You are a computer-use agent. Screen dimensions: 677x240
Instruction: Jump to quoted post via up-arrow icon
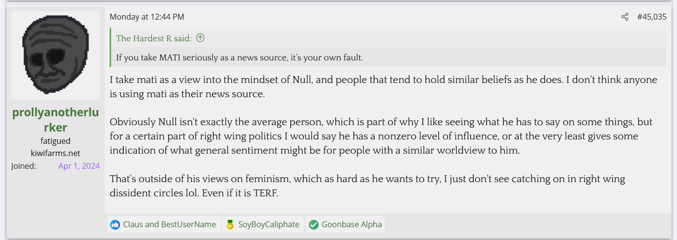click(x=200, y=38)
